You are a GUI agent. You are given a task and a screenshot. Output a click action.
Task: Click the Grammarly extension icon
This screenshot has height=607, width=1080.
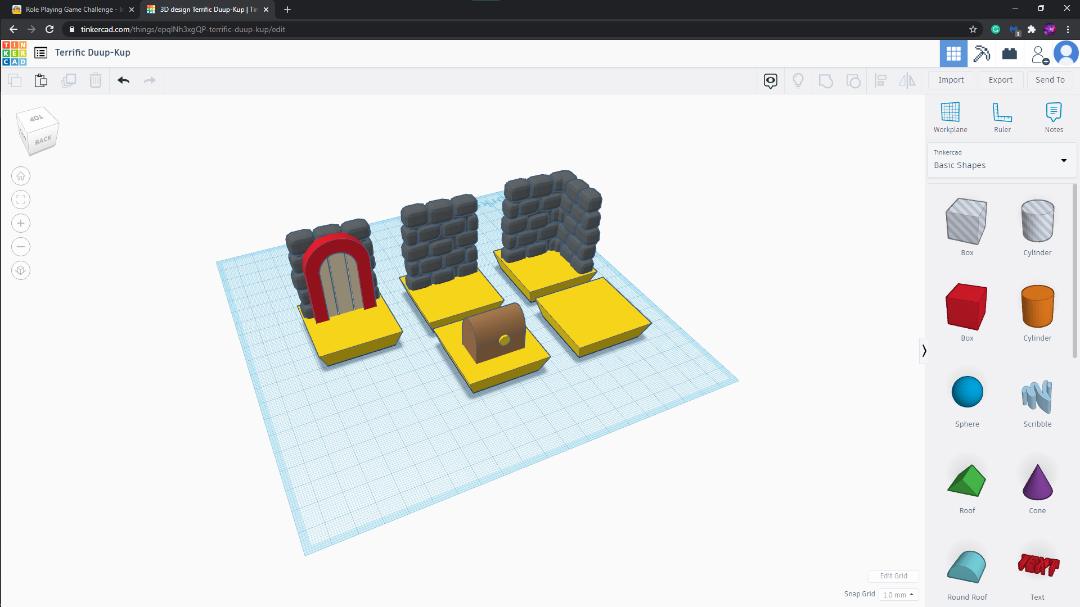pos(996,29)
